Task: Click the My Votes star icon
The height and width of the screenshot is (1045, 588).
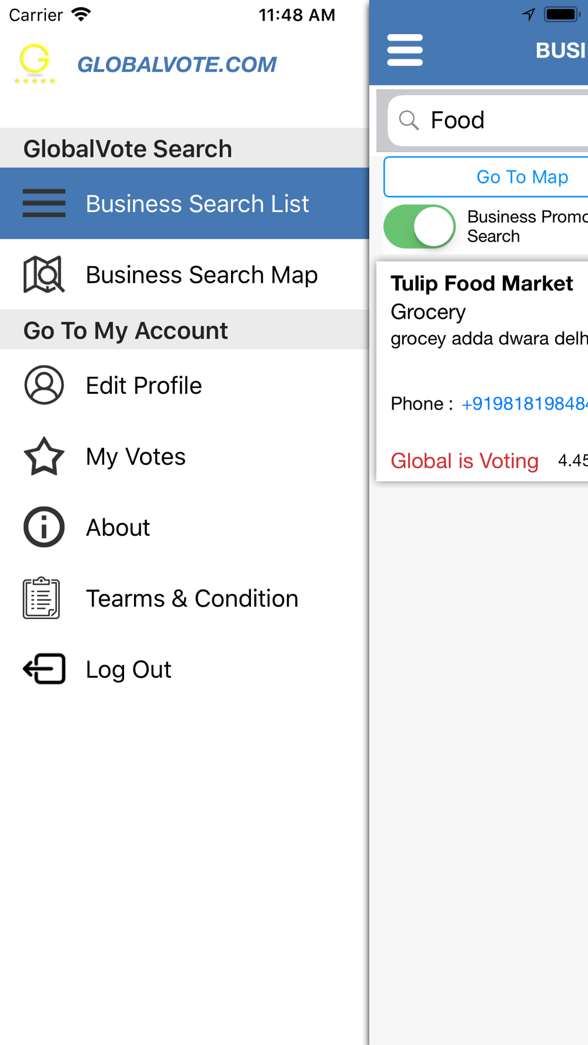Action: 44,456
